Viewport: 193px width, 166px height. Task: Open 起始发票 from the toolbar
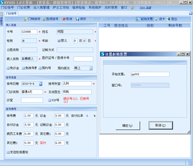coord(138,19)
